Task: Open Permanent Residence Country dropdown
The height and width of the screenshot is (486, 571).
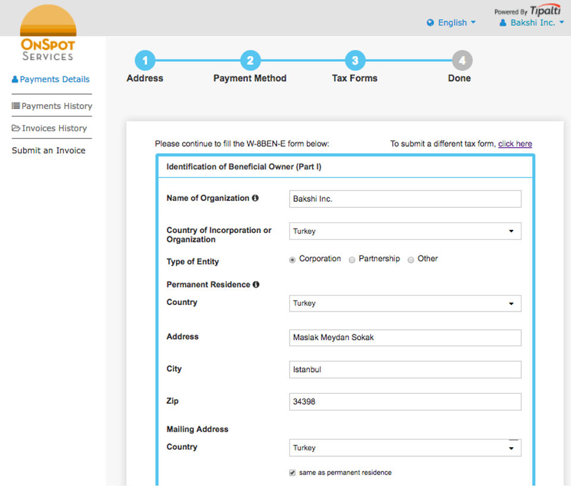Action: 405,303
